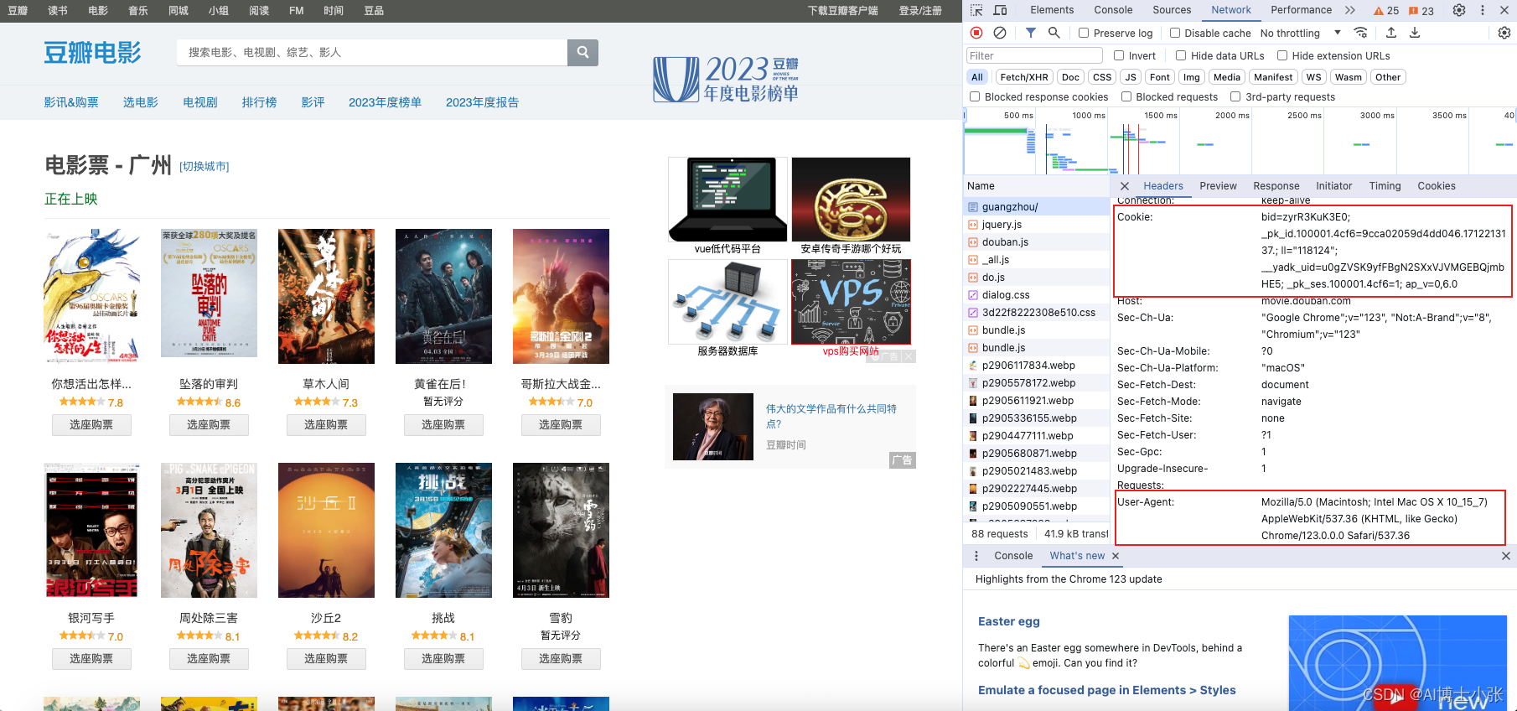Clear the network log
The image size is (1517, 711).
point(1000,33)
